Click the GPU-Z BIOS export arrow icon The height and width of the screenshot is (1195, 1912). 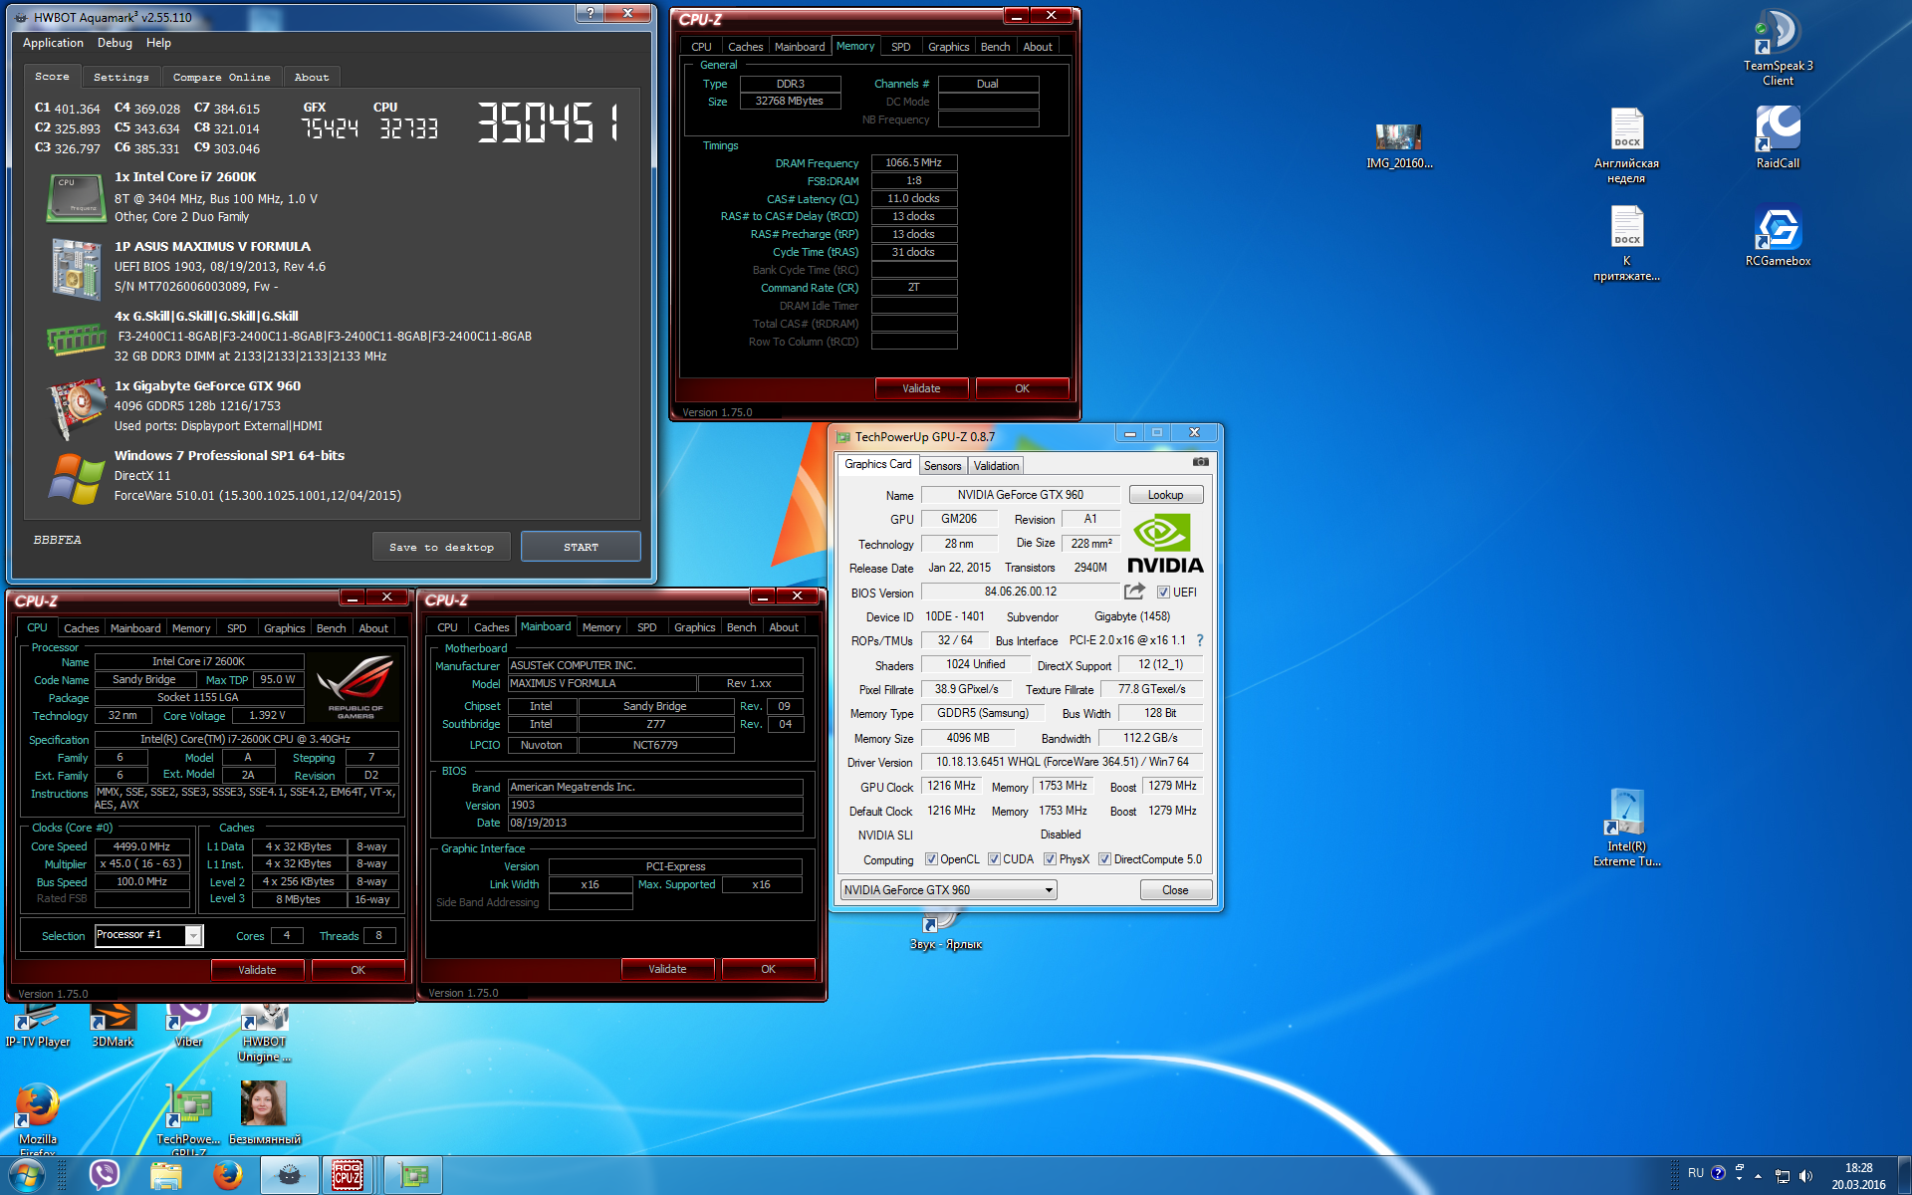(x=1134, y=592)
